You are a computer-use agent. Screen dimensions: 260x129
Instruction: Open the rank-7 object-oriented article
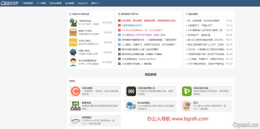(x=140, y=49)
